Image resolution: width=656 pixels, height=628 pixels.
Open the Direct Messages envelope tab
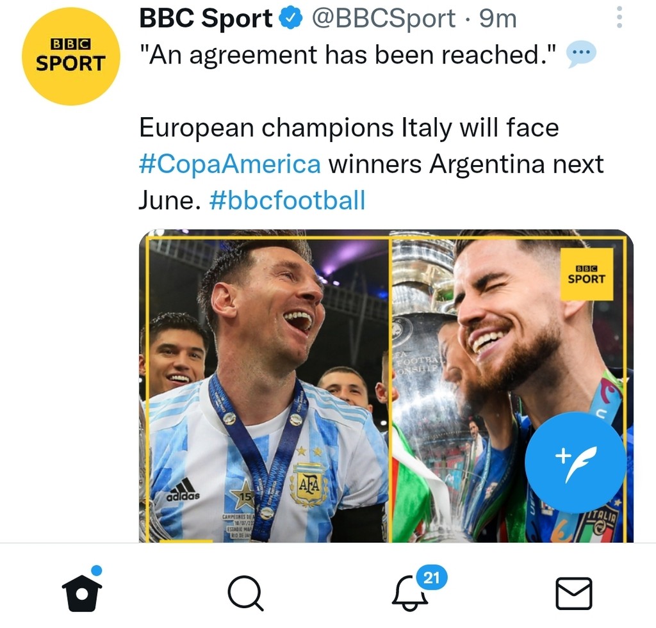573,593
